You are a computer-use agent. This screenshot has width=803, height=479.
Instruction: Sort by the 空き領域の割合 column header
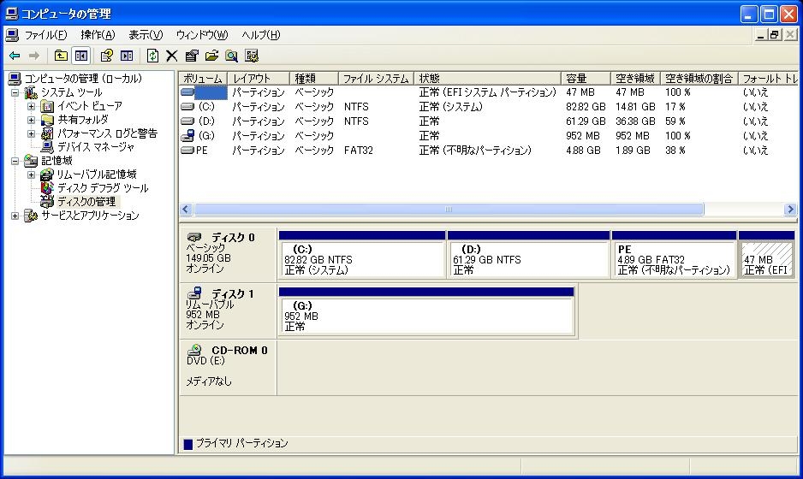point(699,79)
